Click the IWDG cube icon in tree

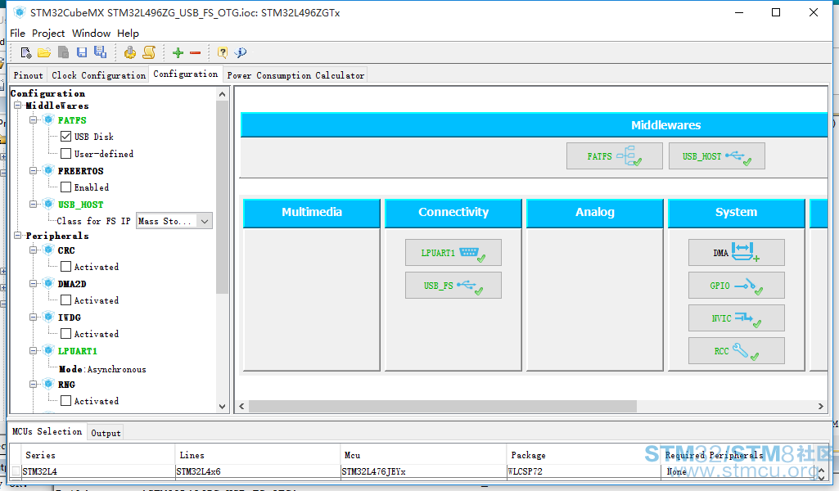click(x=48, y=318)
